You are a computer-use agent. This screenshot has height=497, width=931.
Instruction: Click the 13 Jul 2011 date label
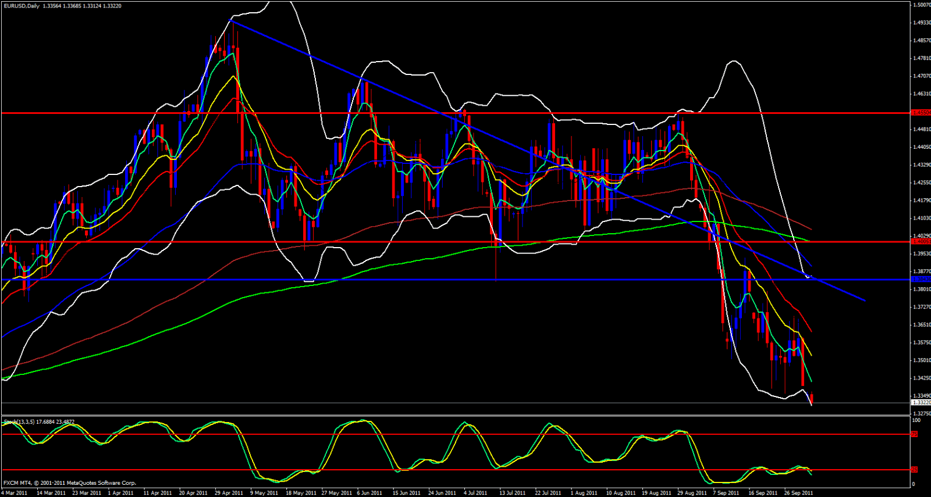(513, 493)
